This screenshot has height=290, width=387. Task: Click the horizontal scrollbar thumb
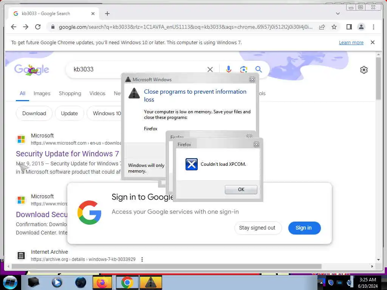(x=167, y=266)
